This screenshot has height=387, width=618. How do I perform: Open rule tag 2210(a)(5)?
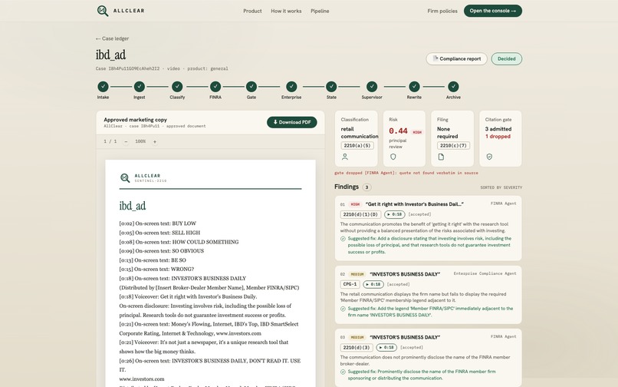click(x=357, y=146)
